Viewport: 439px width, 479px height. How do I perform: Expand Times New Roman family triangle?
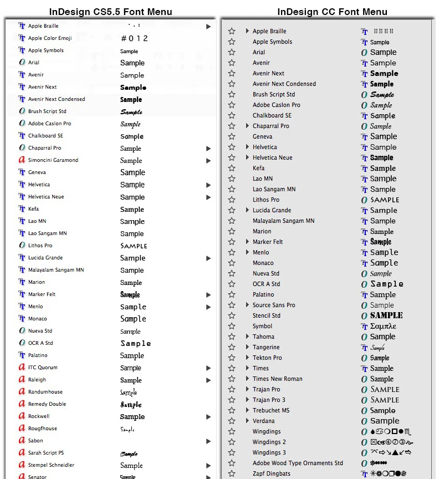click(247, 379)
